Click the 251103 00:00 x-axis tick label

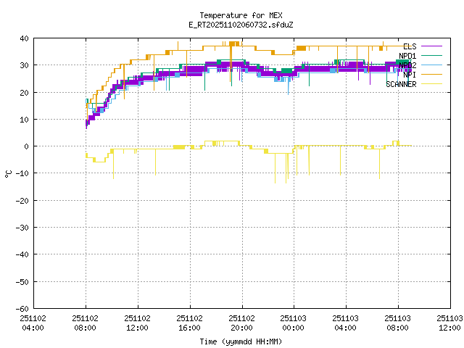pos(293,323)
